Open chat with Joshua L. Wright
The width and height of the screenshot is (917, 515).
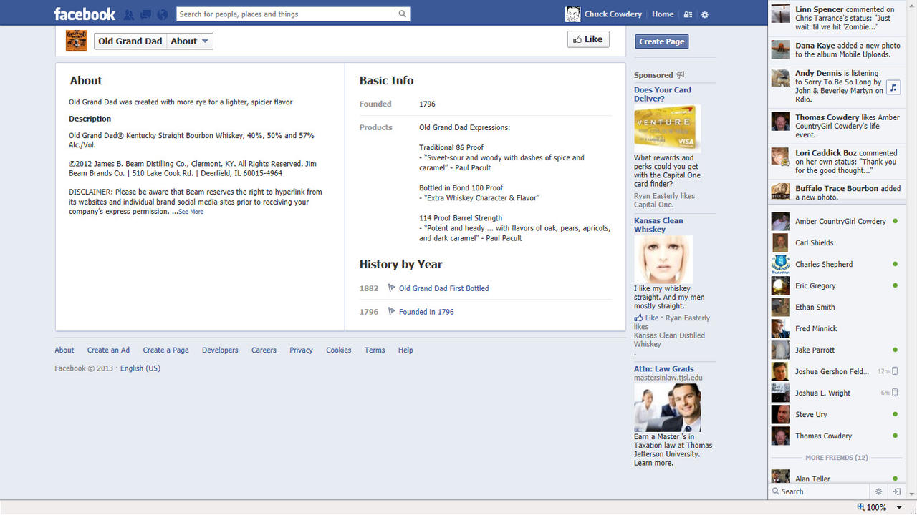[x=835, y=393]
